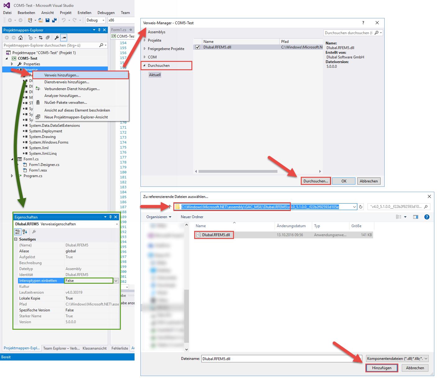Toggle the Preview selected items icon
The height and width of the screenshot is (381, 439).
coord(64,38)
